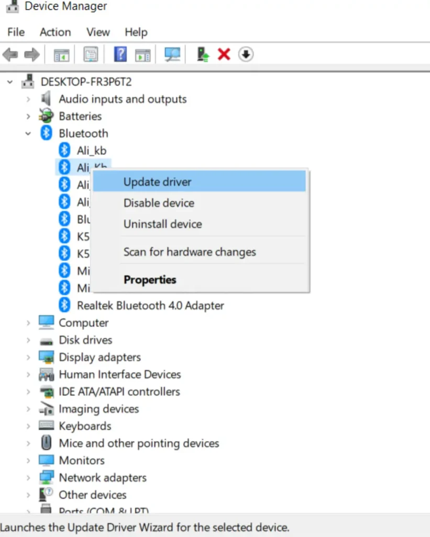Choose Disable device from context menu
430x537 pixels.
[x=159, y=203]
